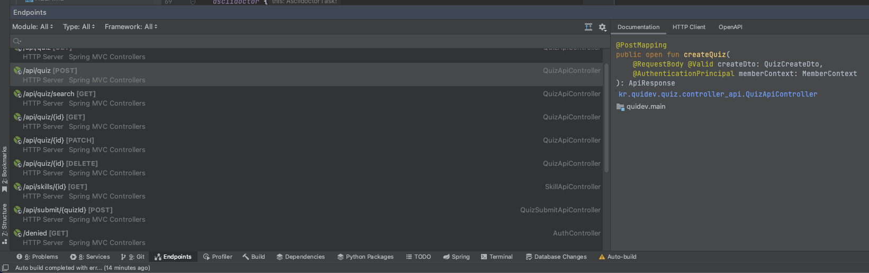Image resolution: width=869 pixels, height=273 pixels.
Task: Open the Python Packages tool window
Action: click(365, 257)
